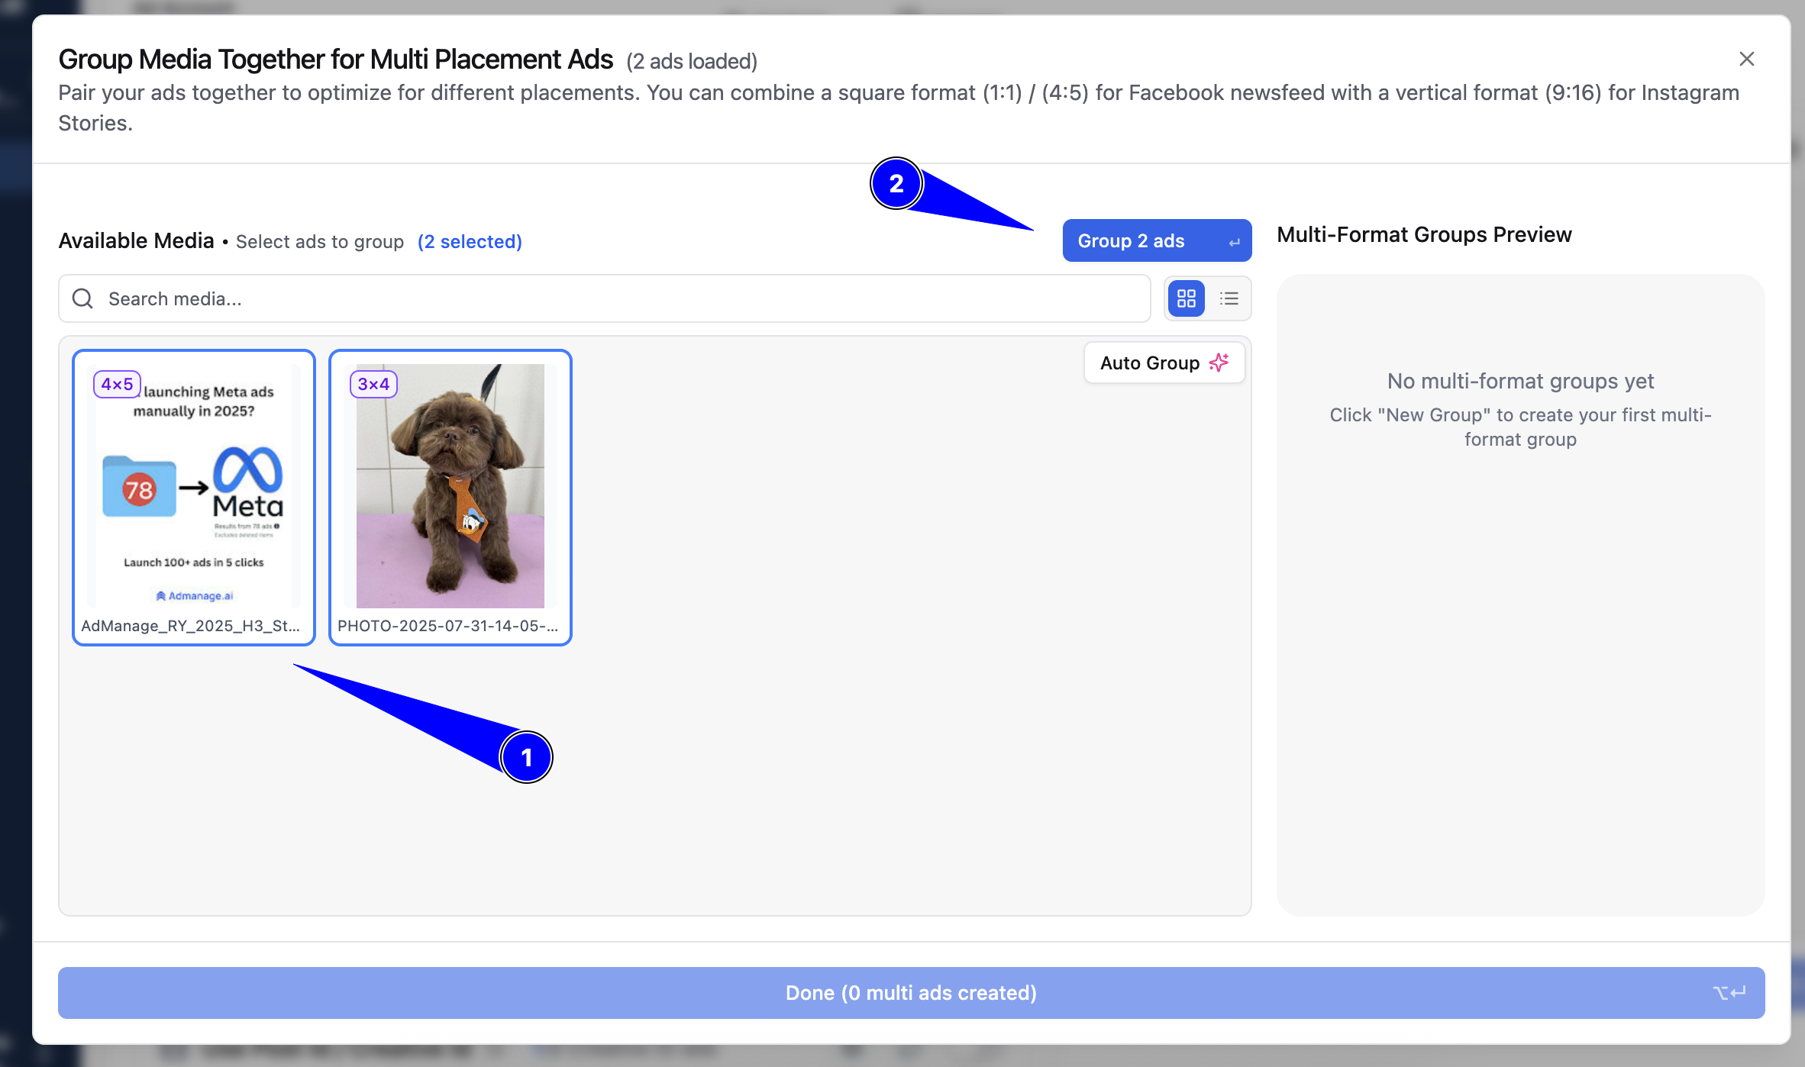Click the 4x5 aspect ratio badge

coord(117,384)
